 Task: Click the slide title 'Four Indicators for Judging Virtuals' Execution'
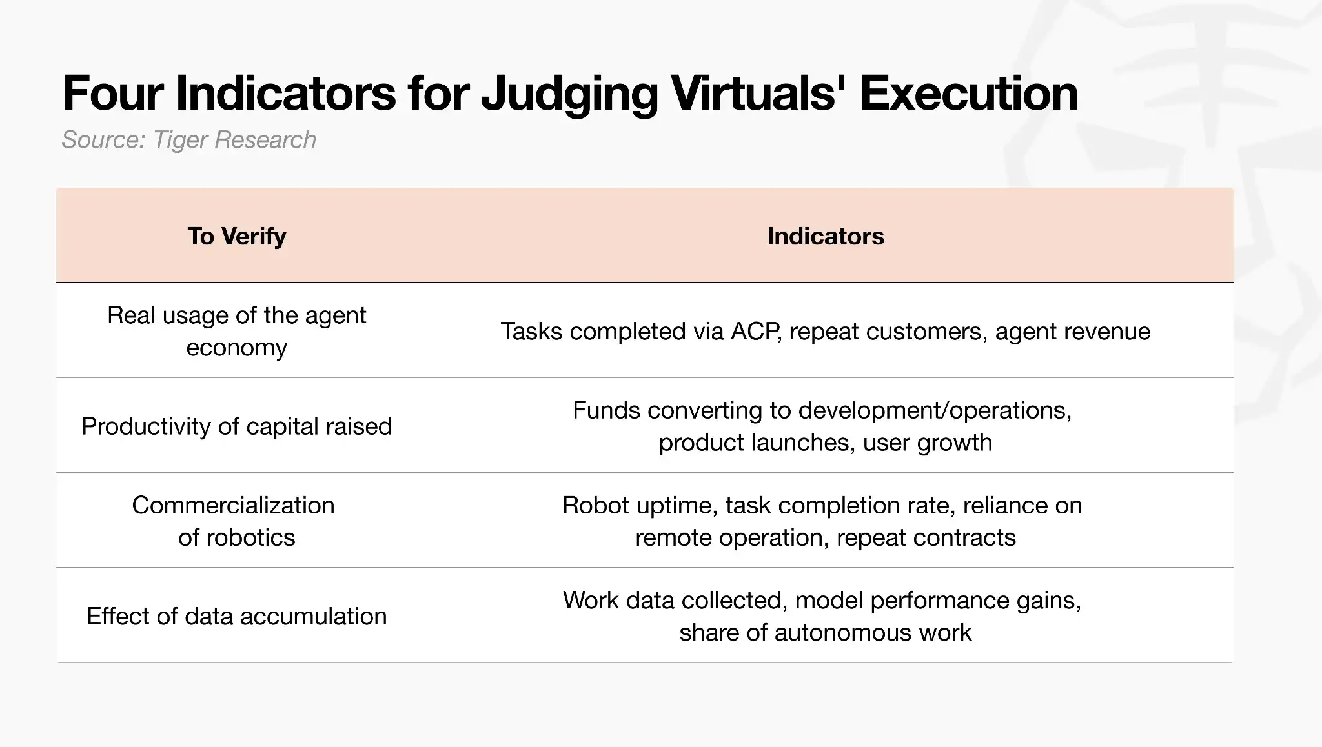click(x=570, y=95)
